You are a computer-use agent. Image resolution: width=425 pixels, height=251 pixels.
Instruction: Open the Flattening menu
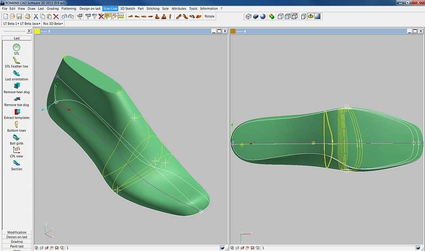coord(69,9)
